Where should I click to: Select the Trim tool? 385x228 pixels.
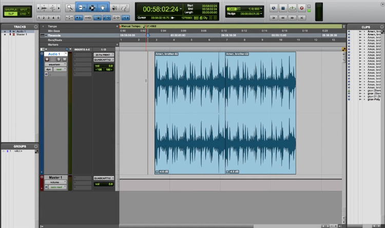click(81, 8)
